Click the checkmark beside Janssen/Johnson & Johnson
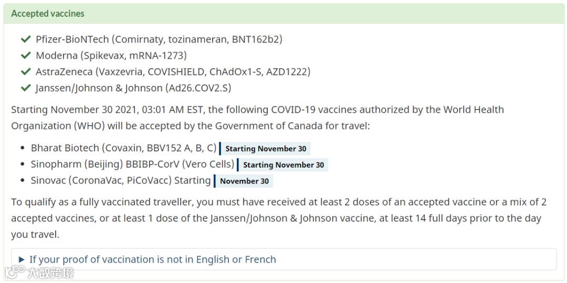567x283 pixels. pyautogui.click(x=26, y=88)
